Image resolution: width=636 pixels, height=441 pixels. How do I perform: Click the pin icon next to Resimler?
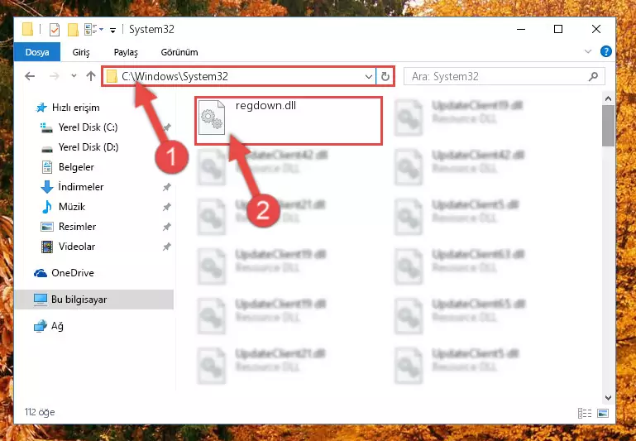point(167,227)
